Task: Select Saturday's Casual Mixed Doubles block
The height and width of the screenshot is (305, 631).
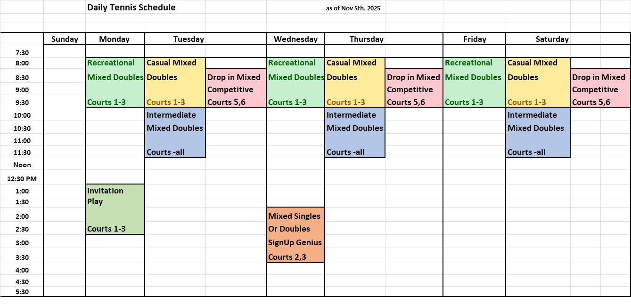Action: coord(538,82)
